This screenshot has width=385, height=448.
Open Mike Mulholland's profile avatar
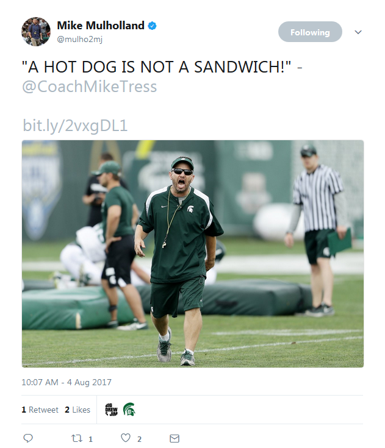[36, 32]
